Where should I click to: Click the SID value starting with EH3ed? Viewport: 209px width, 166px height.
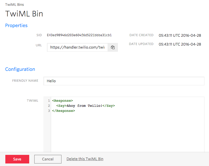[79, 35]
